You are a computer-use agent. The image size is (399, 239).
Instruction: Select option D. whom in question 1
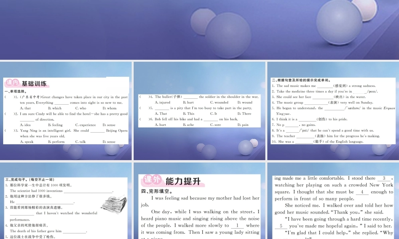tap(109, 108)
